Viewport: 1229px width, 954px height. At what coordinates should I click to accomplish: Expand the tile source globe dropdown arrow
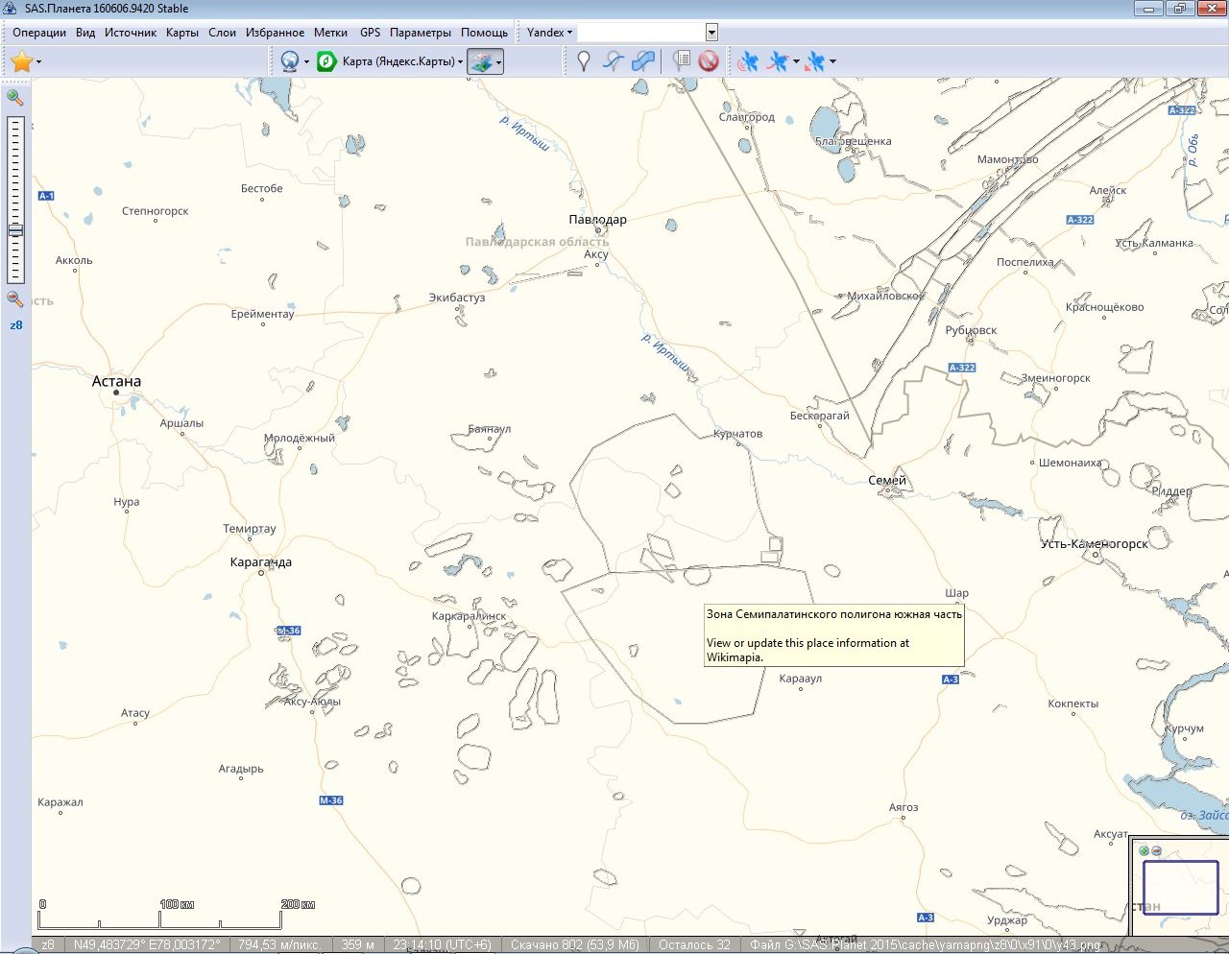point(307,61)
